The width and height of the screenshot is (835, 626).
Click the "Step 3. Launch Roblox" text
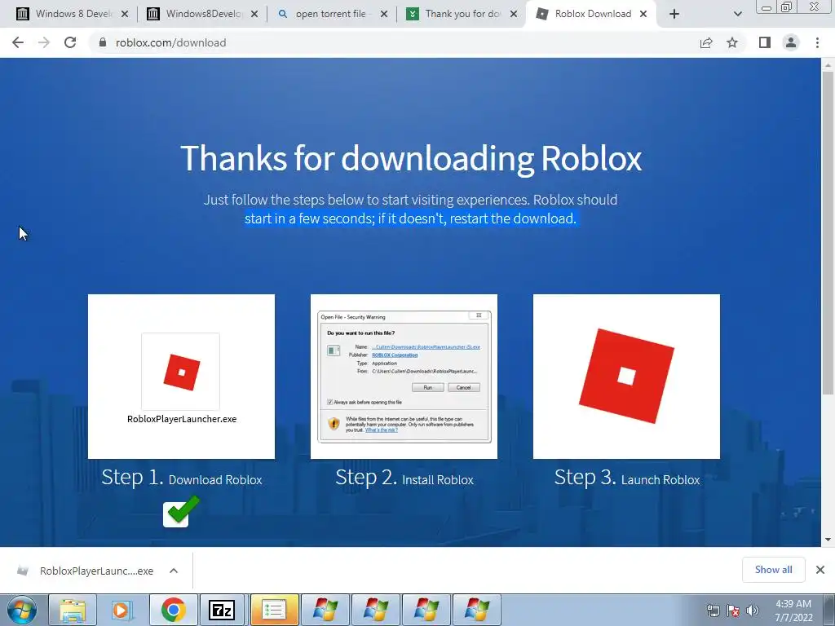627,478
